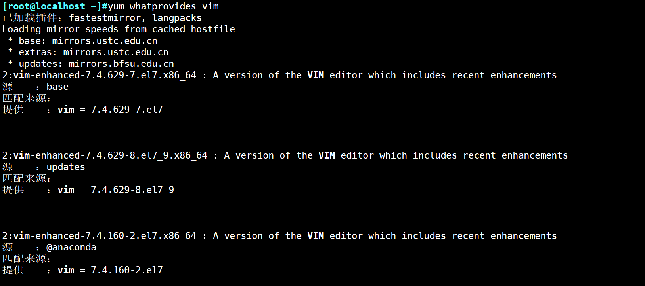The height and width of the screenshot is (286, 645).
Task: Click package name vim-enhanced-7.4.629-8.el7_9.x86_64
Action: [110, 155]
